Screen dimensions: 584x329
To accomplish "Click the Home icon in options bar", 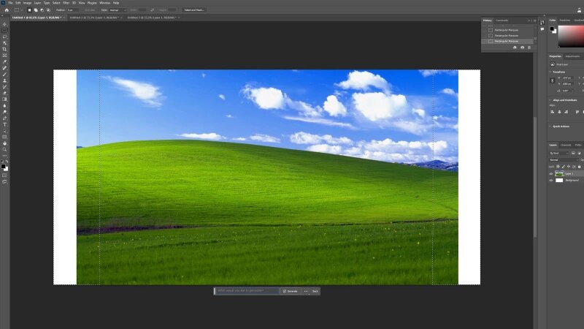I will (x=7, y=10).
